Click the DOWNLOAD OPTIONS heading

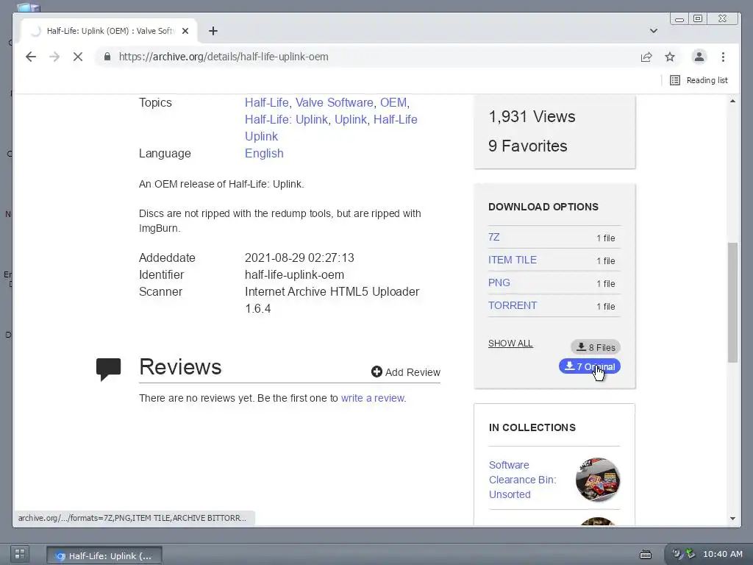(x=543, y=207)
